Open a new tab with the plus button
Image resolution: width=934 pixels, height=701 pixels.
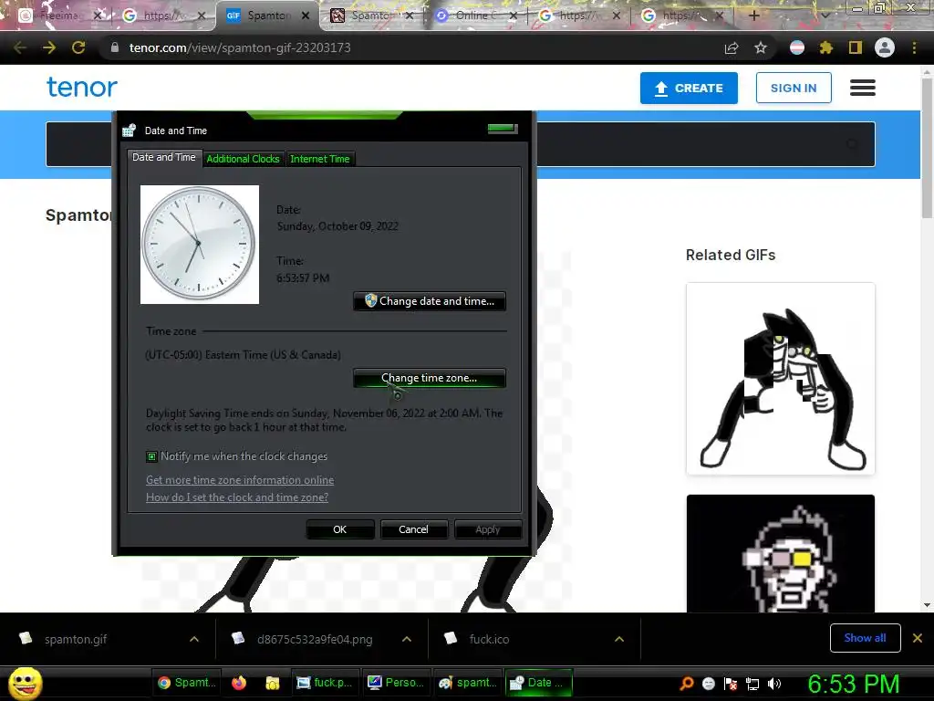point(753,16)
